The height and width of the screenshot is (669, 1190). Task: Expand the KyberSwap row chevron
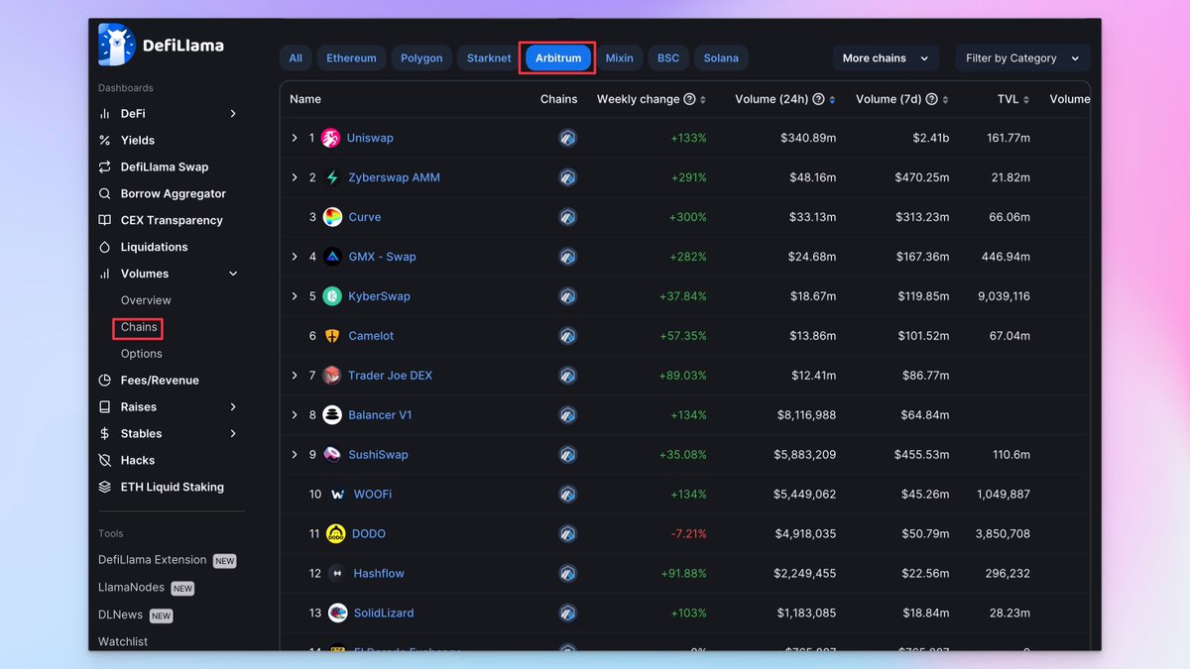click(x=295, y=296)
